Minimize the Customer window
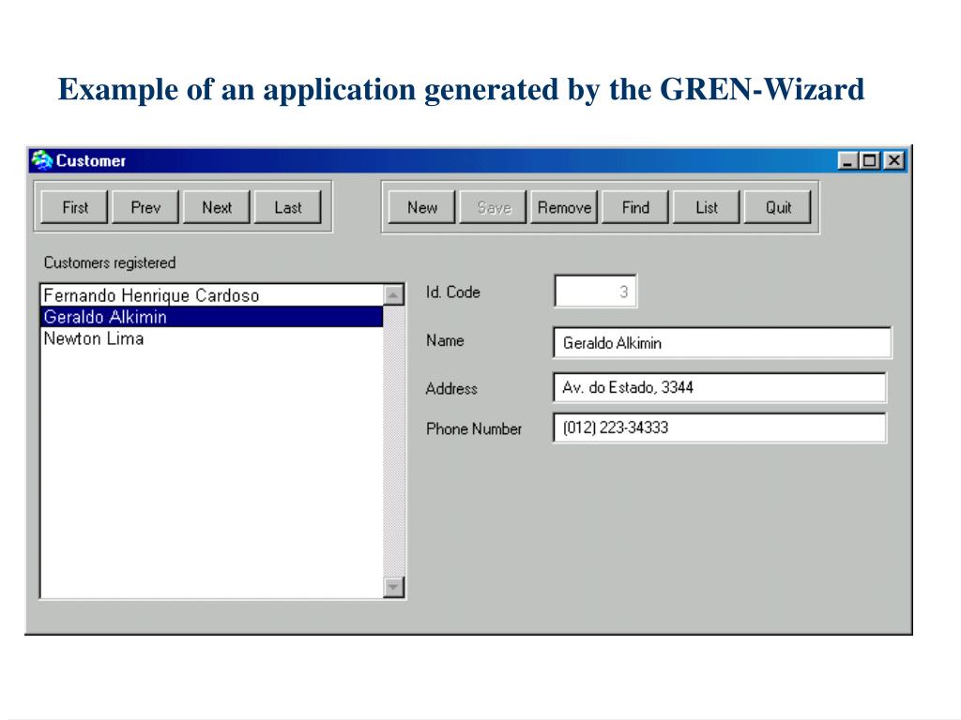This screenshot has height=720, width=961. point(847,161)
